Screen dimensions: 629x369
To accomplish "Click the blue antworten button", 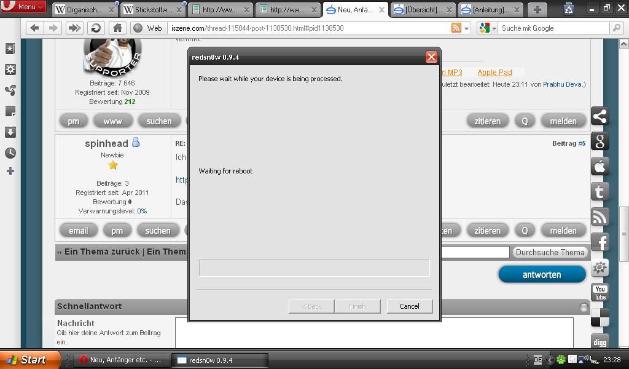I will click(542, 275).
